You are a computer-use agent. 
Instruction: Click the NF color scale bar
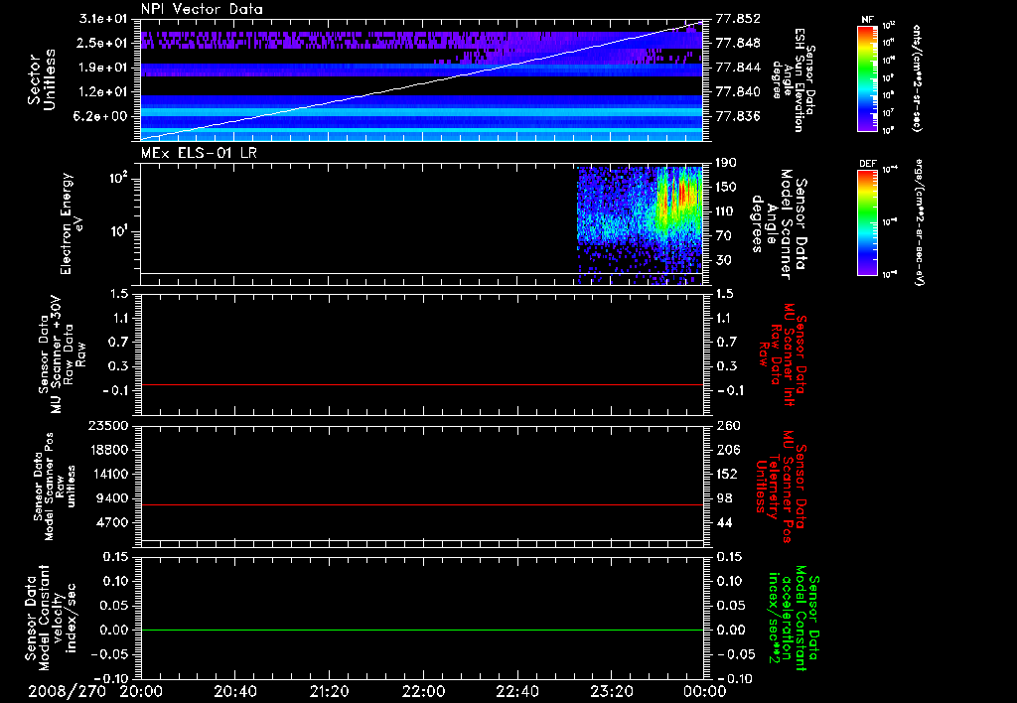868,78
